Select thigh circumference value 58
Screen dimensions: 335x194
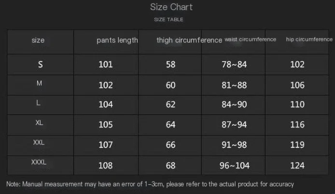coord(170,65)
